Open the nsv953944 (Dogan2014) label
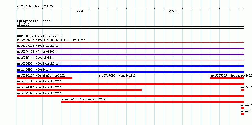The width and height of the screenshot is (252, 125). pyautogui.click(x=35, y=58)
